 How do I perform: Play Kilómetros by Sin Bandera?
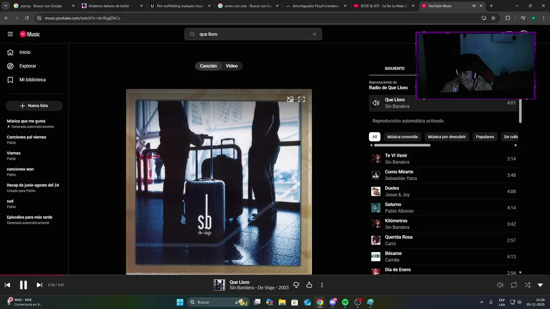[443, 224]
